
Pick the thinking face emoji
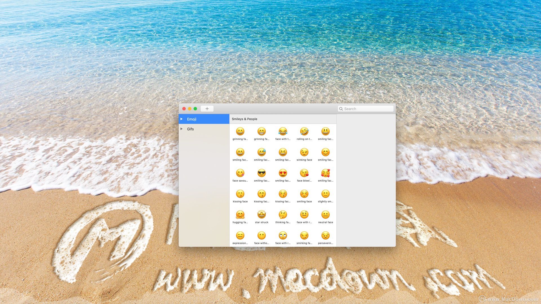283,215
